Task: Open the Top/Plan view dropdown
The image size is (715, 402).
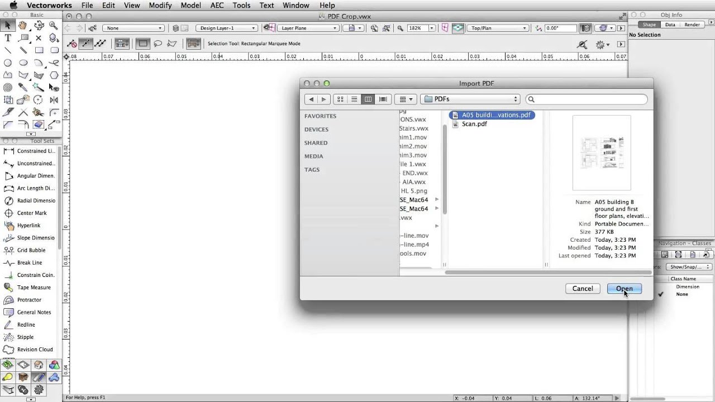Action: coord(498,28)
